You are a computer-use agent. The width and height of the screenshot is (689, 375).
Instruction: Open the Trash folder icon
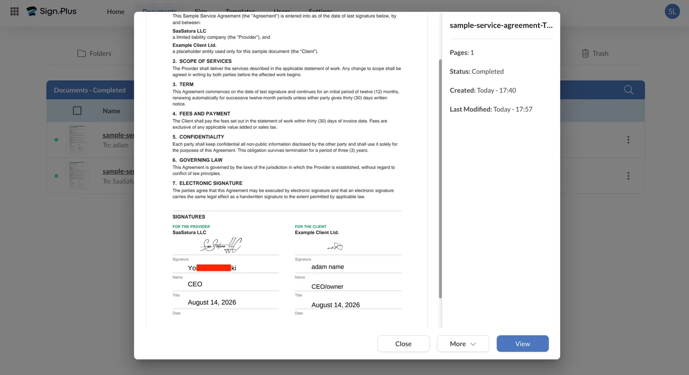pos(585,53)
